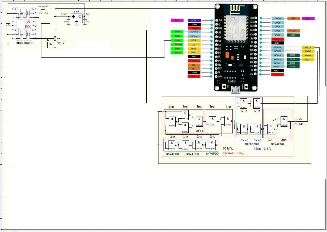Screen dimensions: 327x232
Task: Select the 23k potentiometer symbol
Action: click(x=55, y=39)
